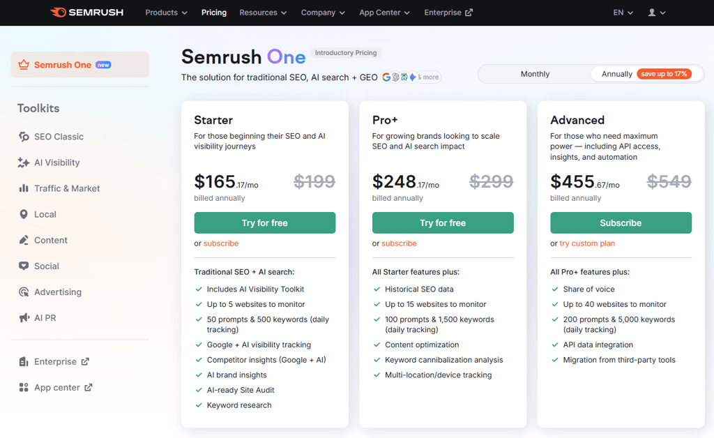Expand the account menu chevron
The image size is (714, 438).
[663, 13]
